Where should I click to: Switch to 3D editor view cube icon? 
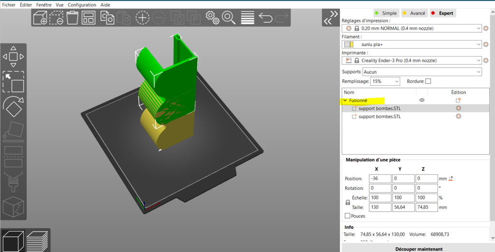[13, 241]
